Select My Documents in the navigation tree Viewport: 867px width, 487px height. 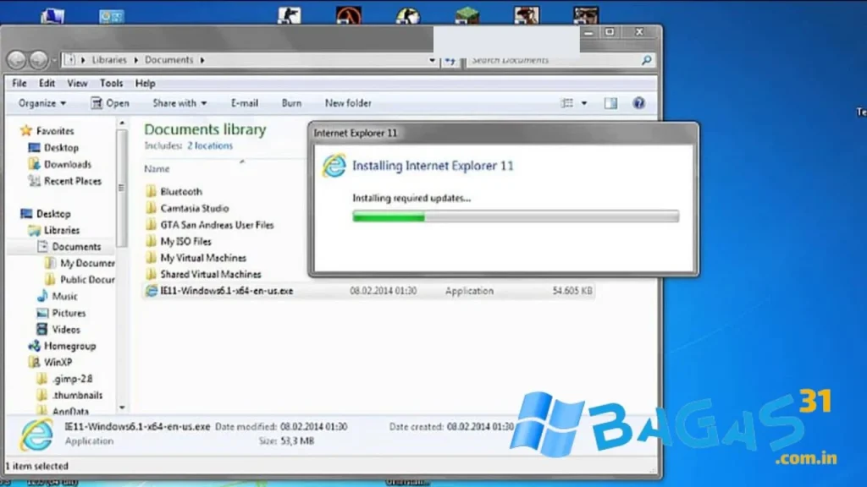tap(87, 264)
